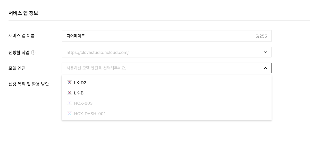Click the 신청 목적 및 활용 방안 label

point(29,84)
